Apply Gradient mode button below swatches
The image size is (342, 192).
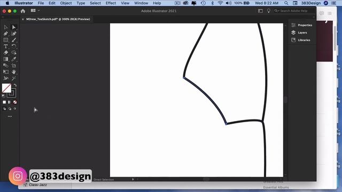10,102
